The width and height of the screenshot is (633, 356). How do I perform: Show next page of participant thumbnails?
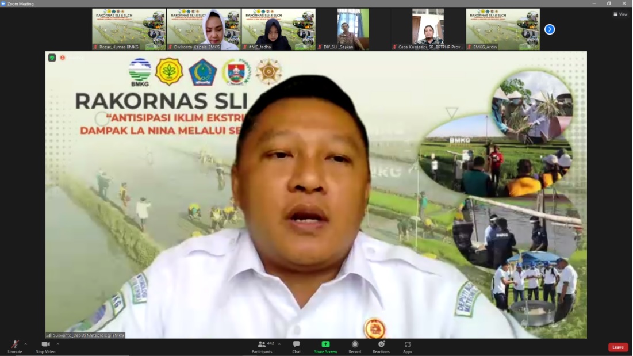(550, 29)
